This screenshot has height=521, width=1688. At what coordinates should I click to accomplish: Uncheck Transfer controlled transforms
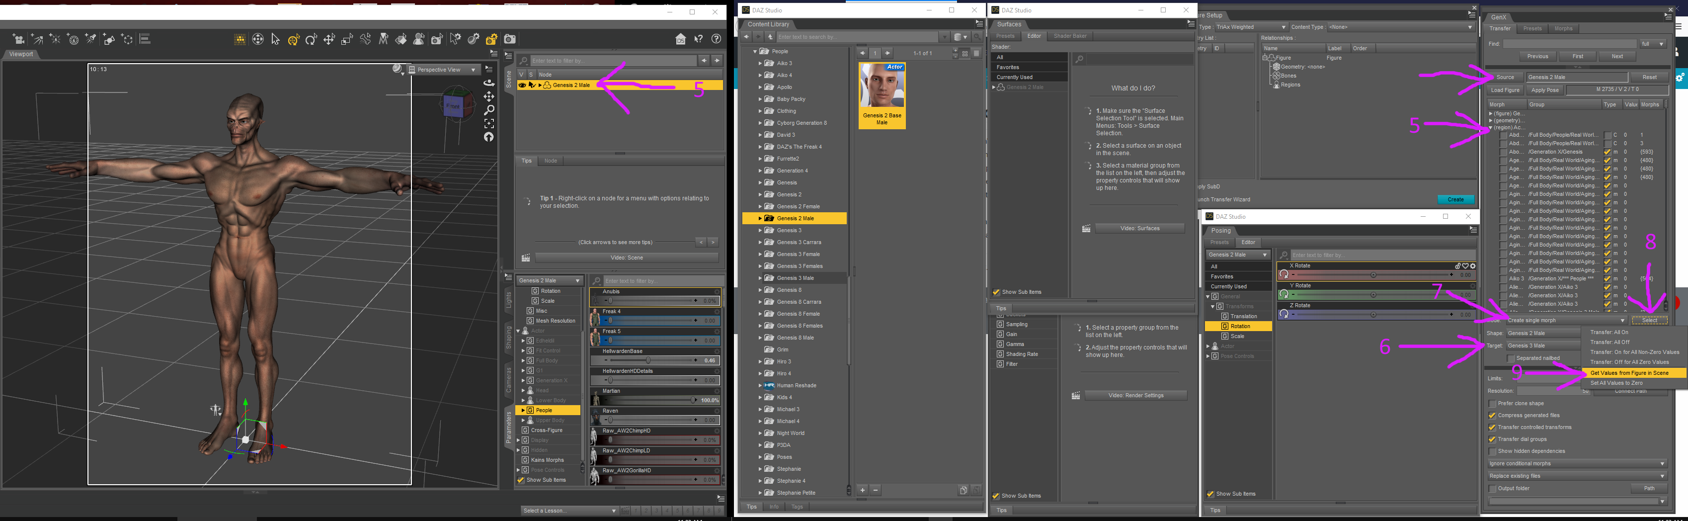tap(1493, 427)
